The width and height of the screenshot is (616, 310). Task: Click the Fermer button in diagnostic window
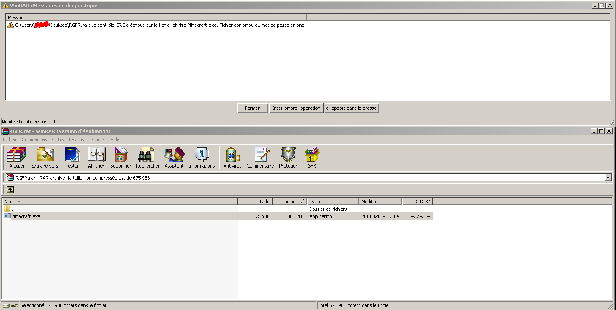coord(252,108)
